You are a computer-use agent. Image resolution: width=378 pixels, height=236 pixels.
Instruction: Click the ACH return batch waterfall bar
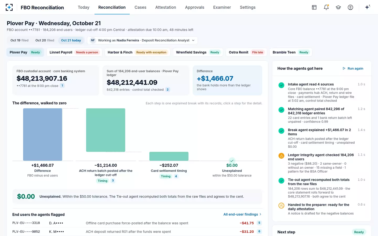106,130
